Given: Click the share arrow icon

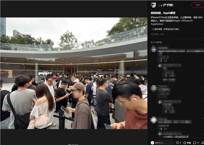Looking at the screenshot, I should click(203, 143).
